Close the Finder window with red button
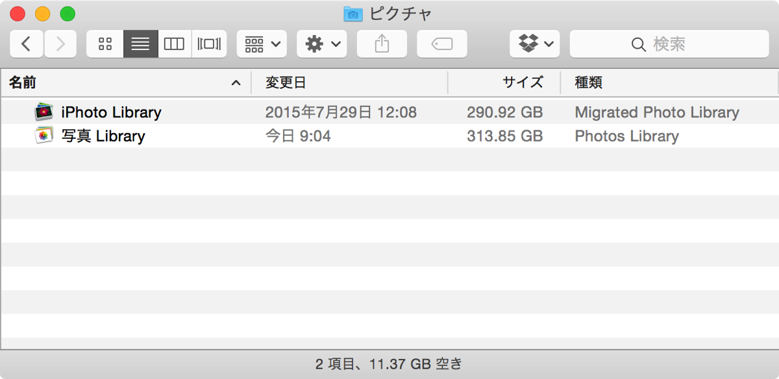This screenshot has width=779, height=379. (18, 13)
